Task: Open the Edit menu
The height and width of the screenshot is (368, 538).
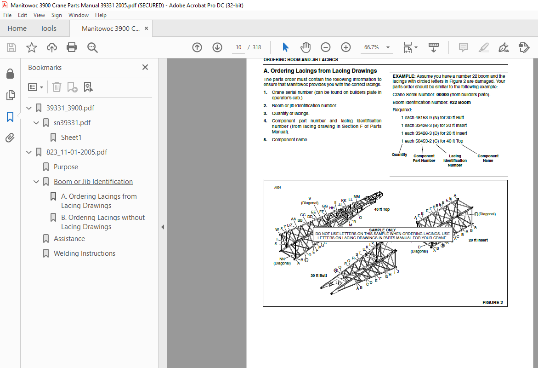Action: tap(23, 15)
